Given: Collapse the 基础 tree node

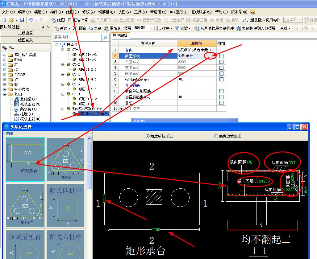Looking at the screenshot, I should [x=5, y=94].
